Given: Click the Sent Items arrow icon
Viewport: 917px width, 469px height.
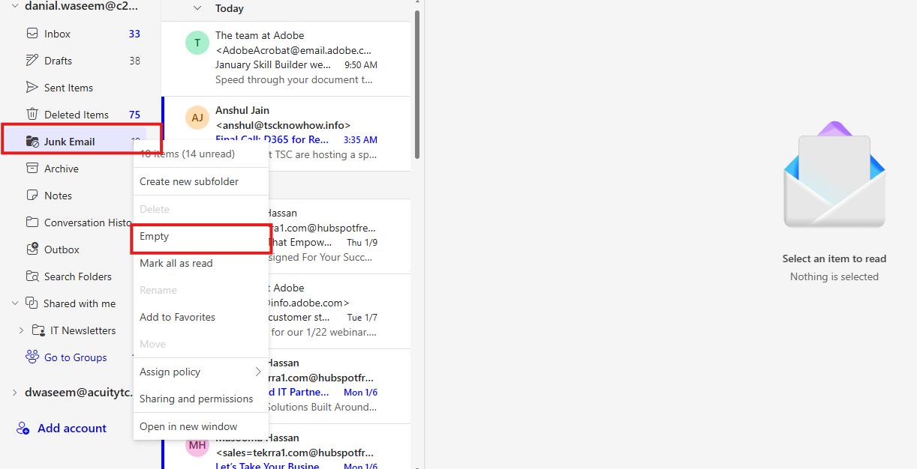Looking at the screenshot, I should [x=32, y=88].
